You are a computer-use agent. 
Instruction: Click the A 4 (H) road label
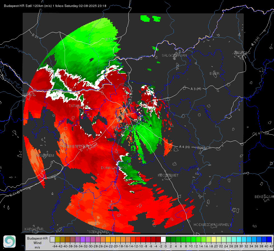[x=184, y=147]
